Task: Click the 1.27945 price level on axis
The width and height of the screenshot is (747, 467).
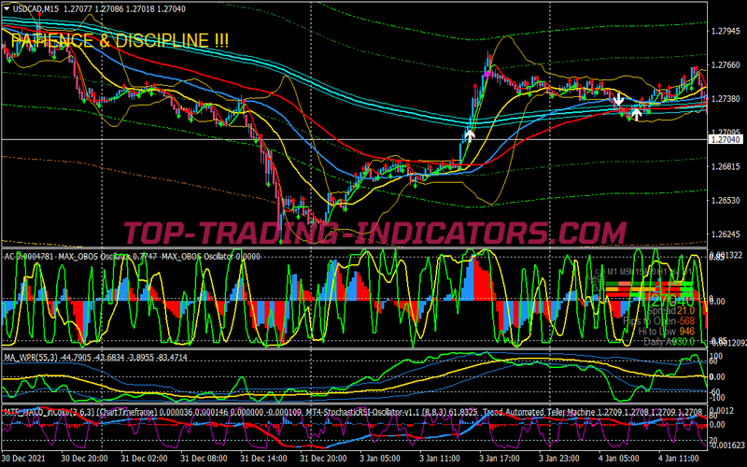Action: (x=726, y=31)
